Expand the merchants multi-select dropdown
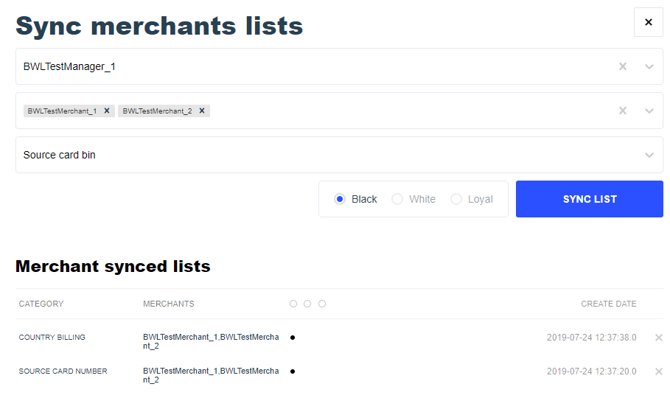Image resolution: width=670 pixels, height=398 pixels. tap(649, 111)
